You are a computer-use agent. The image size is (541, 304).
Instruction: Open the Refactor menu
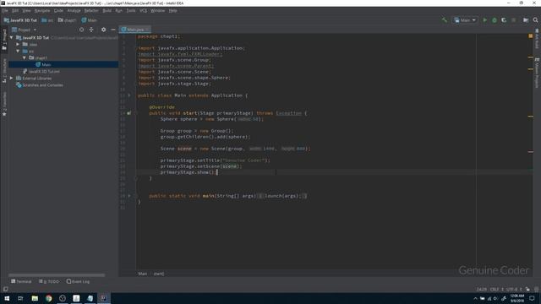pos(91,11)
